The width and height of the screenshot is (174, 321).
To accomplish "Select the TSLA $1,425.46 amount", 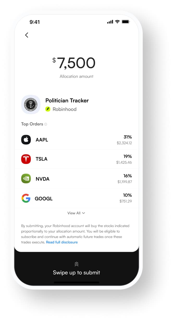I will point(124,162).
